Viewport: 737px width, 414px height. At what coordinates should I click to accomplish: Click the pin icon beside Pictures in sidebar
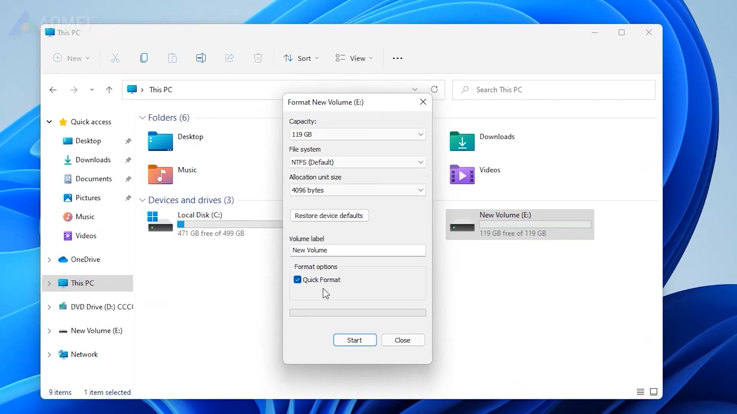[128, 198]
